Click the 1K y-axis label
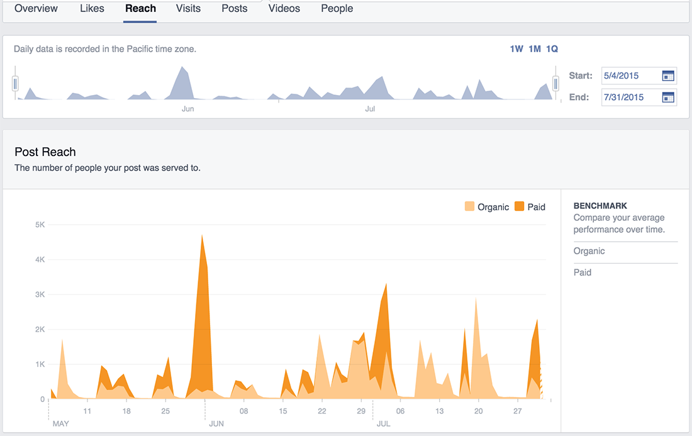The image size is (692, 436). pyautogui.click(x=40, y=364)
